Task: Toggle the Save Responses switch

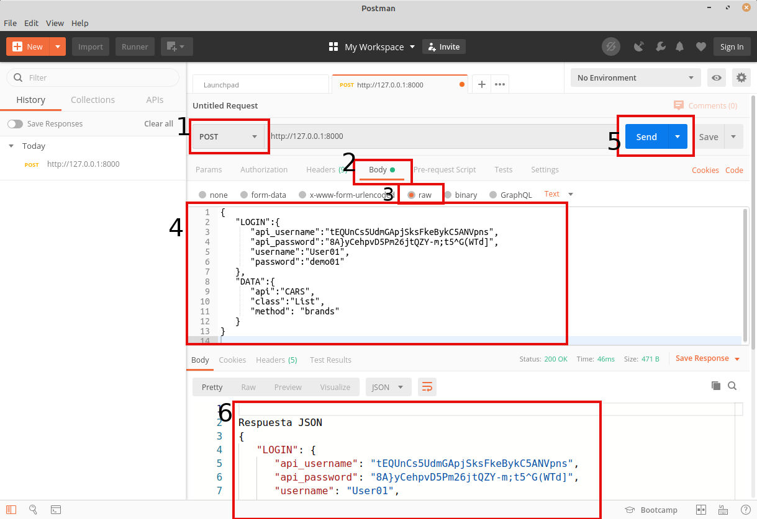Action: click(x=15, y=124)
